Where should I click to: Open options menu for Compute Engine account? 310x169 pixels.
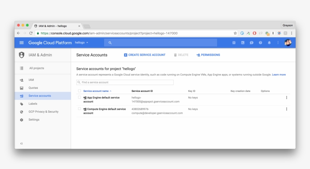(286, 109)
